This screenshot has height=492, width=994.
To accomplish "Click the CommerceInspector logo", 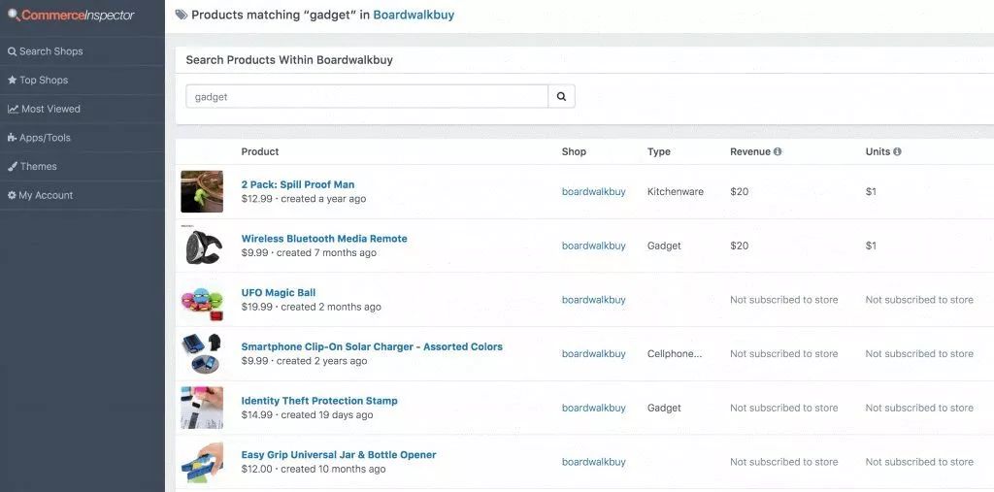I will click(71, 16).
